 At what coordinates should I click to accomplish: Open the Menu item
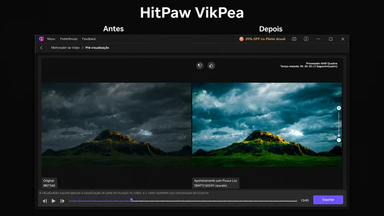51,39
